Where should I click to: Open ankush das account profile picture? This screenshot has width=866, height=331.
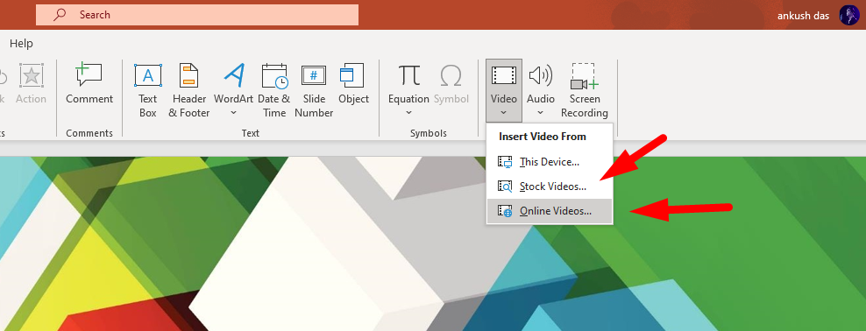point(849,16)
